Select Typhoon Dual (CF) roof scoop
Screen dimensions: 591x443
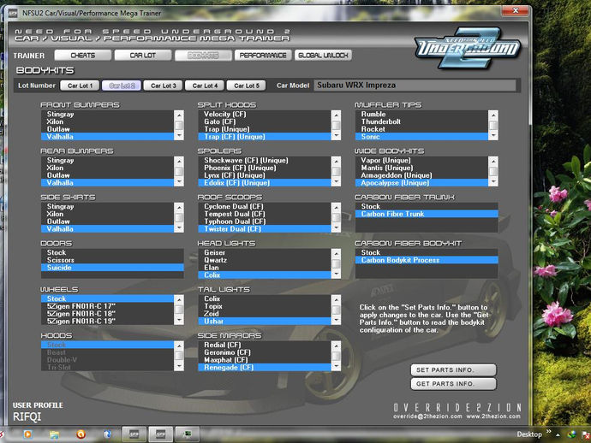pyautogui.click(x=265, y=221)
